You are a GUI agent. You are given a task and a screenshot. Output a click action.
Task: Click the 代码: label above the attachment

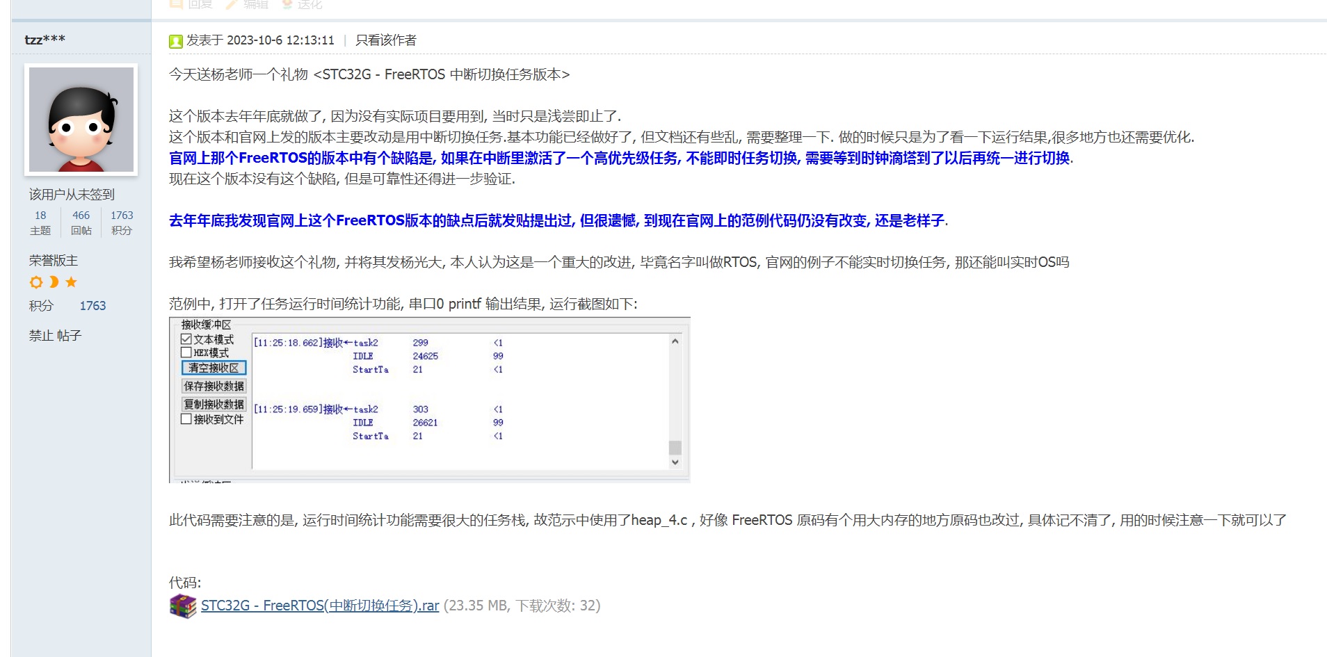coord(185,583)
